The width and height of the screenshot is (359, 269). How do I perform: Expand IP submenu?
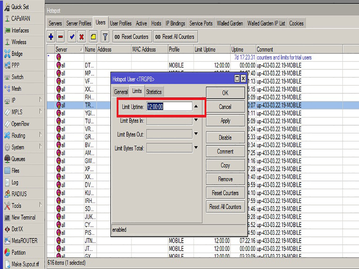[40, 100]
